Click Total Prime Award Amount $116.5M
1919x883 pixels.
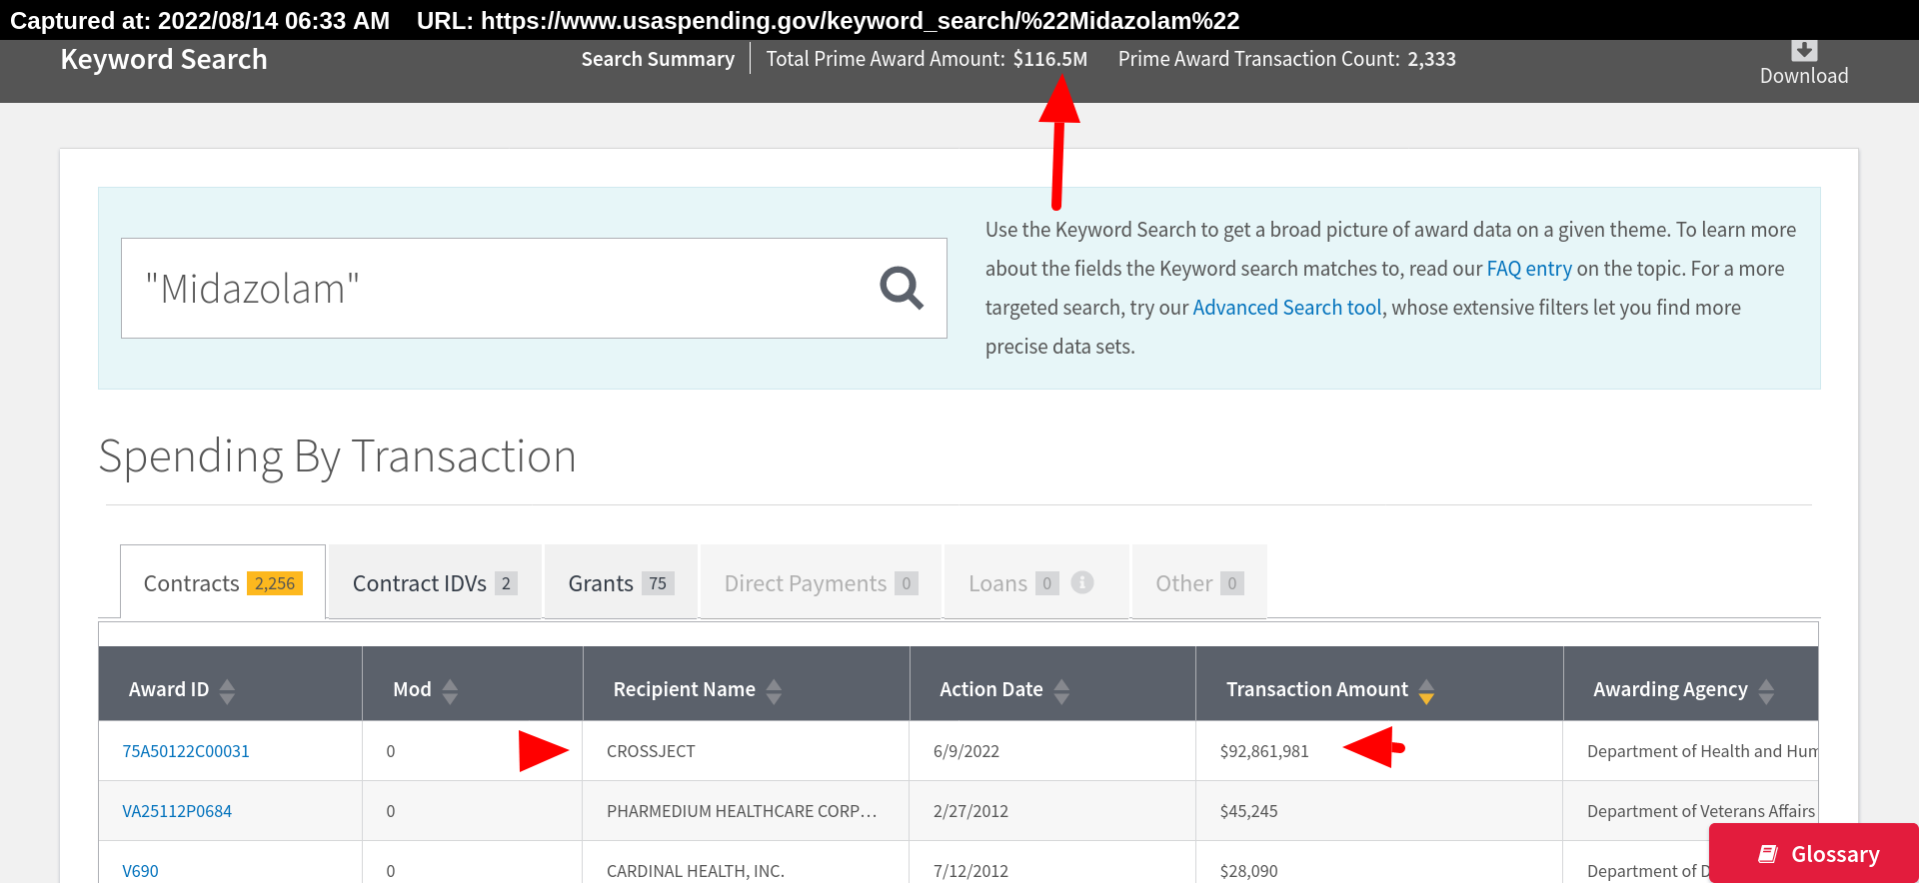click(x=927, y=59)
